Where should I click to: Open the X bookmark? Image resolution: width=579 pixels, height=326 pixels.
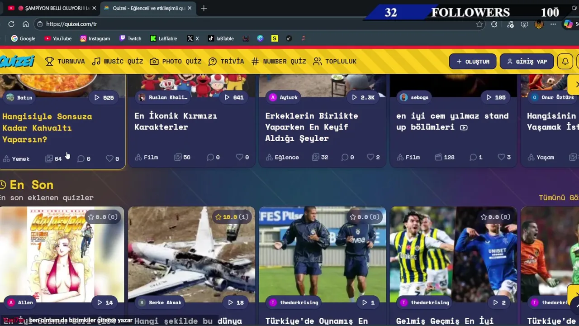193,38
